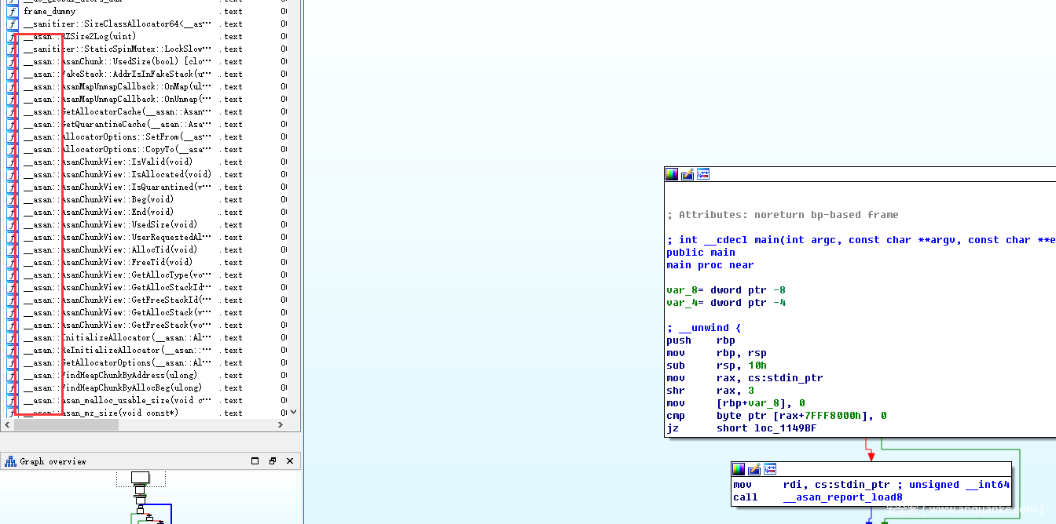1056x524 pixels.
Task: Click the function list horizontal scrollbar thumb
Action: [x=66, y=424]
